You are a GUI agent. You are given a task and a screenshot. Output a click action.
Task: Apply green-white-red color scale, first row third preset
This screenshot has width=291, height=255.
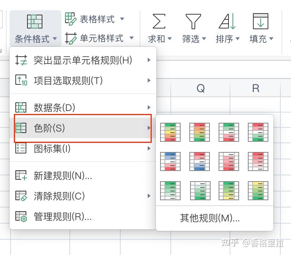point(229,132)
